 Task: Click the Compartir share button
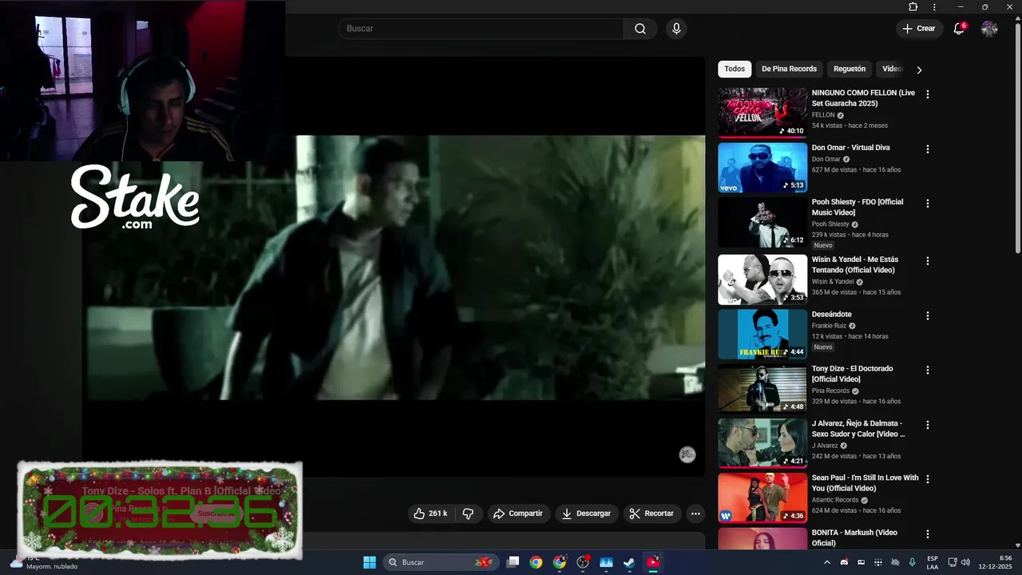pos(517,514)
